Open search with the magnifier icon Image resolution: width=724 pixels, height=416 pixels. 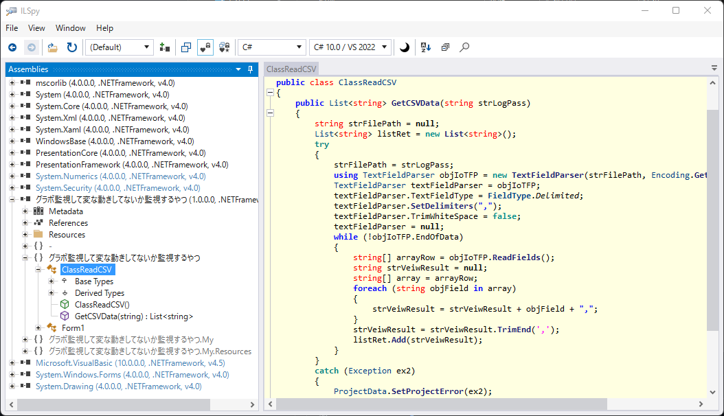(x=464, y=47)
